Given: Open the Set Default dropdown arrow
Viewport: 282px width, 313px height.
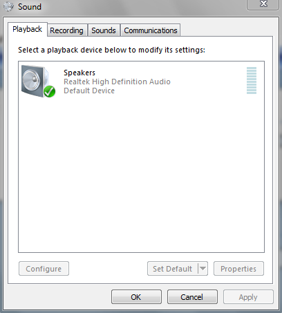Looking at the screenshot, I should (x=203, y=268).
